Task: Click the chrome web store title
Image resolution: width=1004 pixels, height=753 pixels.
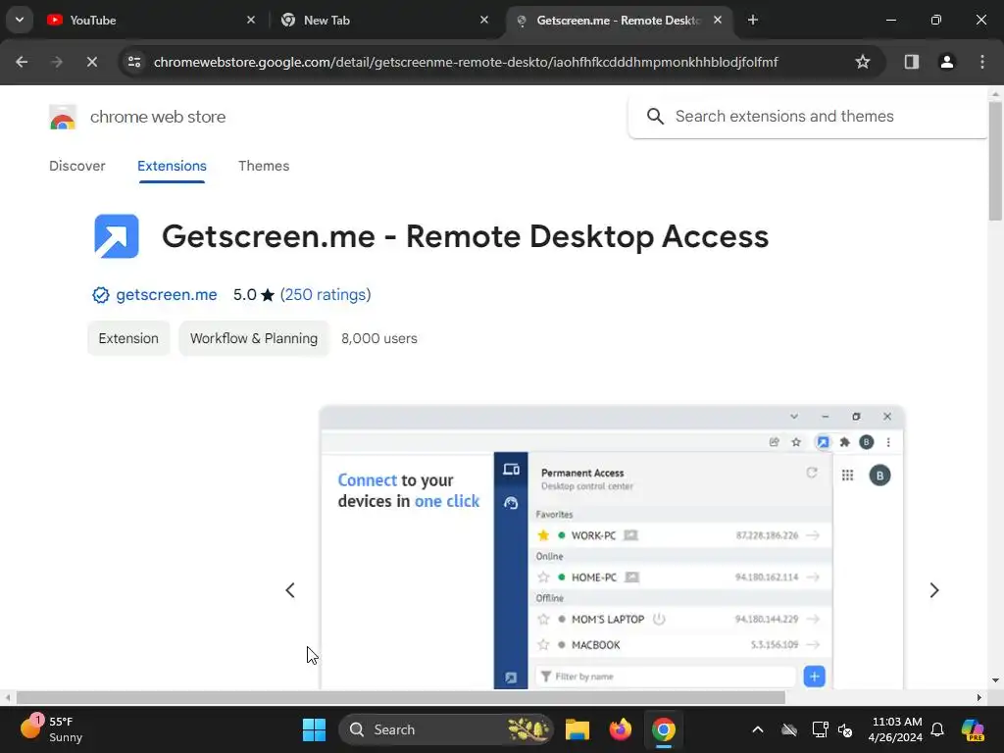Action: (x=158, y=117)
